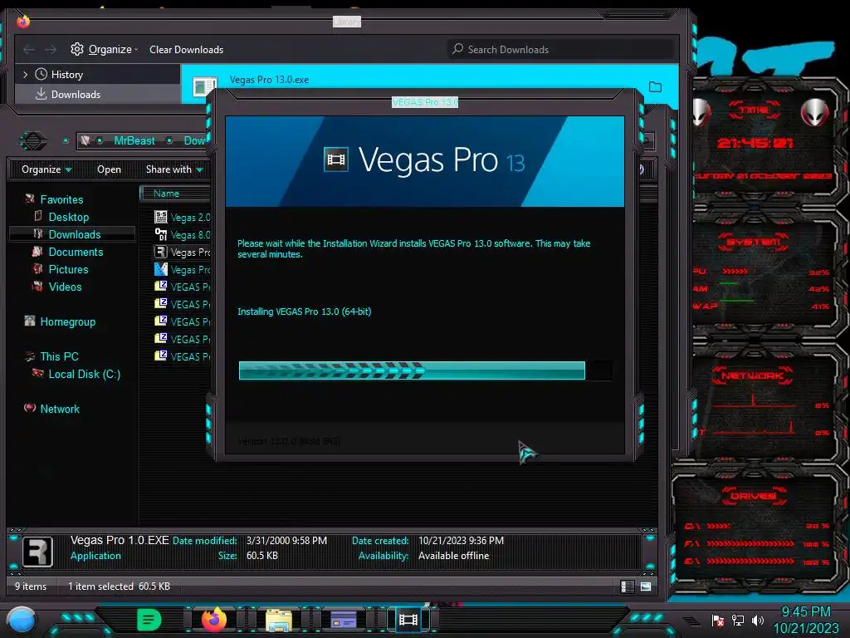Open Downloads under Explorer Favorites
The image size is (850, 638).
coord(74,234)
